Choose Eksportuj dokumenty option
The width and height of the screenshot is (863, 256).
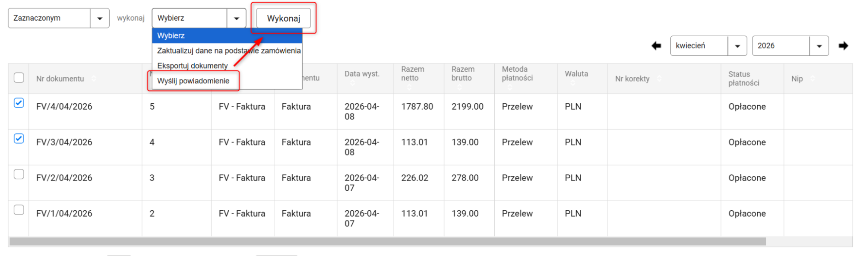(192, 66)
